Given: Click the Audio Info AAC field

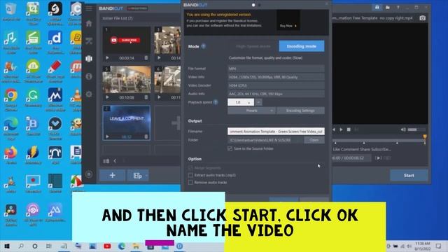Looking at the screenshot, I should (276, 94).
